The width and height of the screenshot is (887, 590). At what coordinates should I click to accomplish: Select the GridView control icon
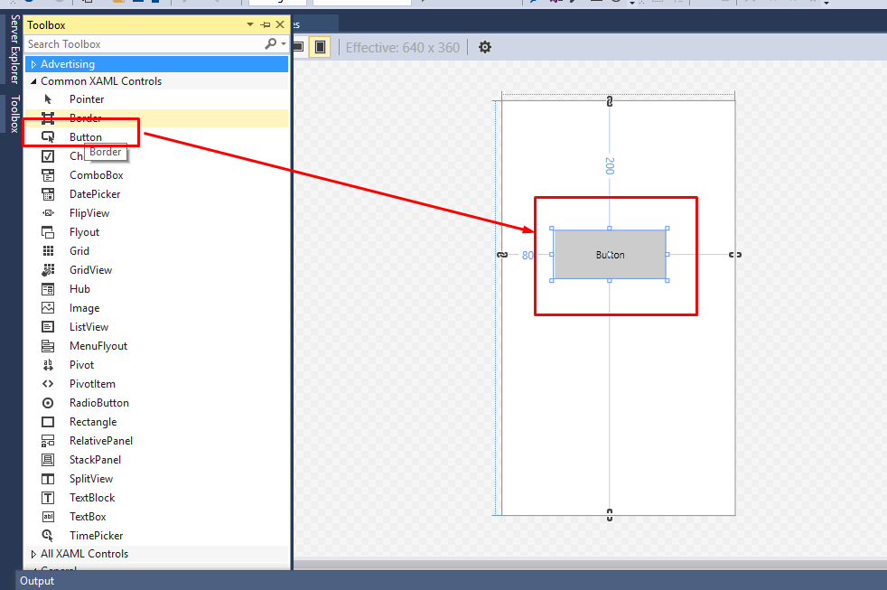tap(48, 270)
